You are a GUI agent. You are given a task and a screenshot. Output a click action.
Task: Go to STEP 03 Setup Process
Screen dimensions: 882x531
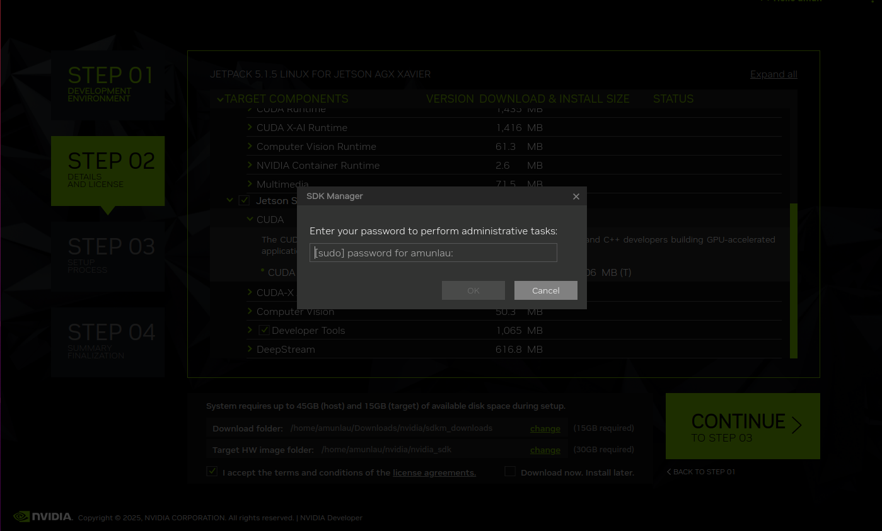click(108, 256)
